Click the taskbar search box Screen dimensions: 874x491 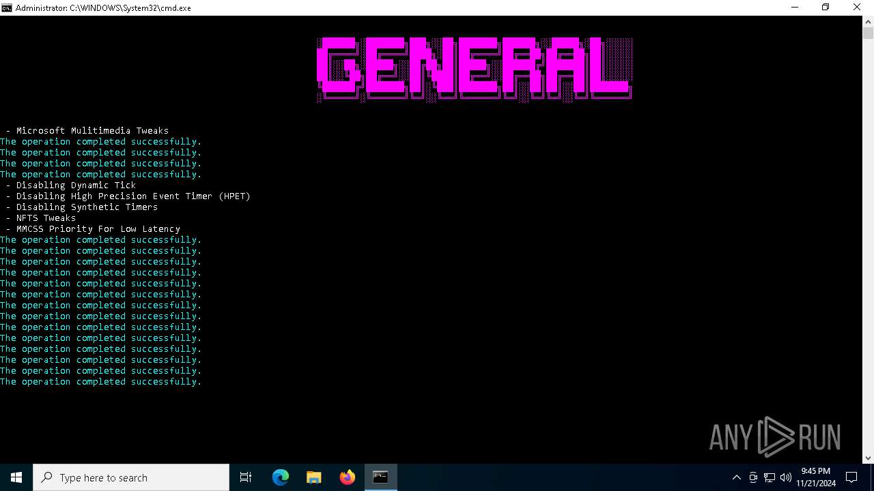point(131,477)
